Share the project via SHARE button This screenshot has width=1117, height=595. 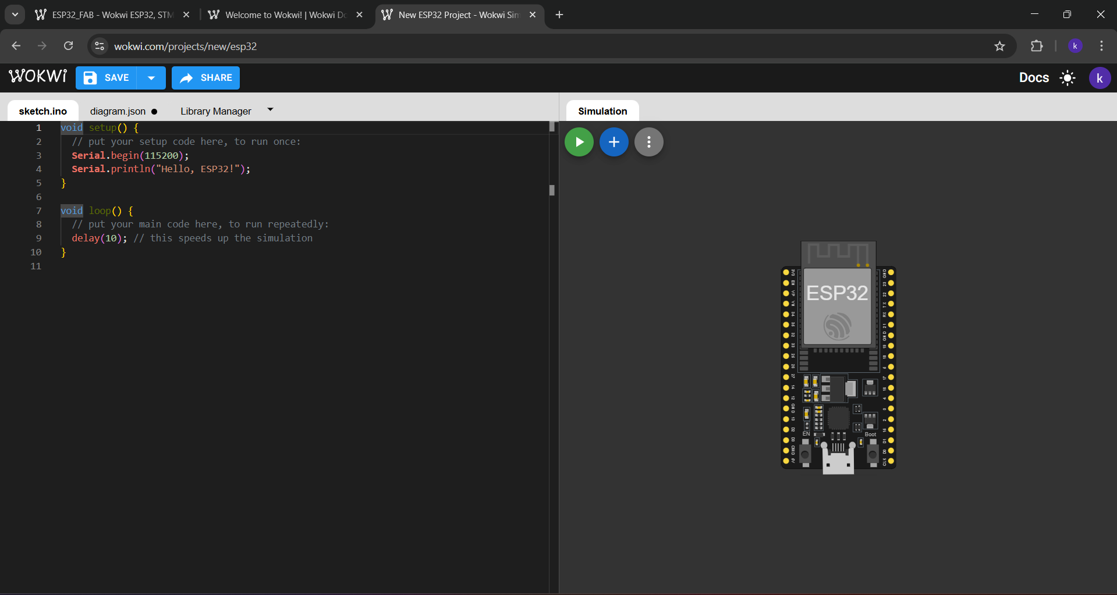[205, 78]
